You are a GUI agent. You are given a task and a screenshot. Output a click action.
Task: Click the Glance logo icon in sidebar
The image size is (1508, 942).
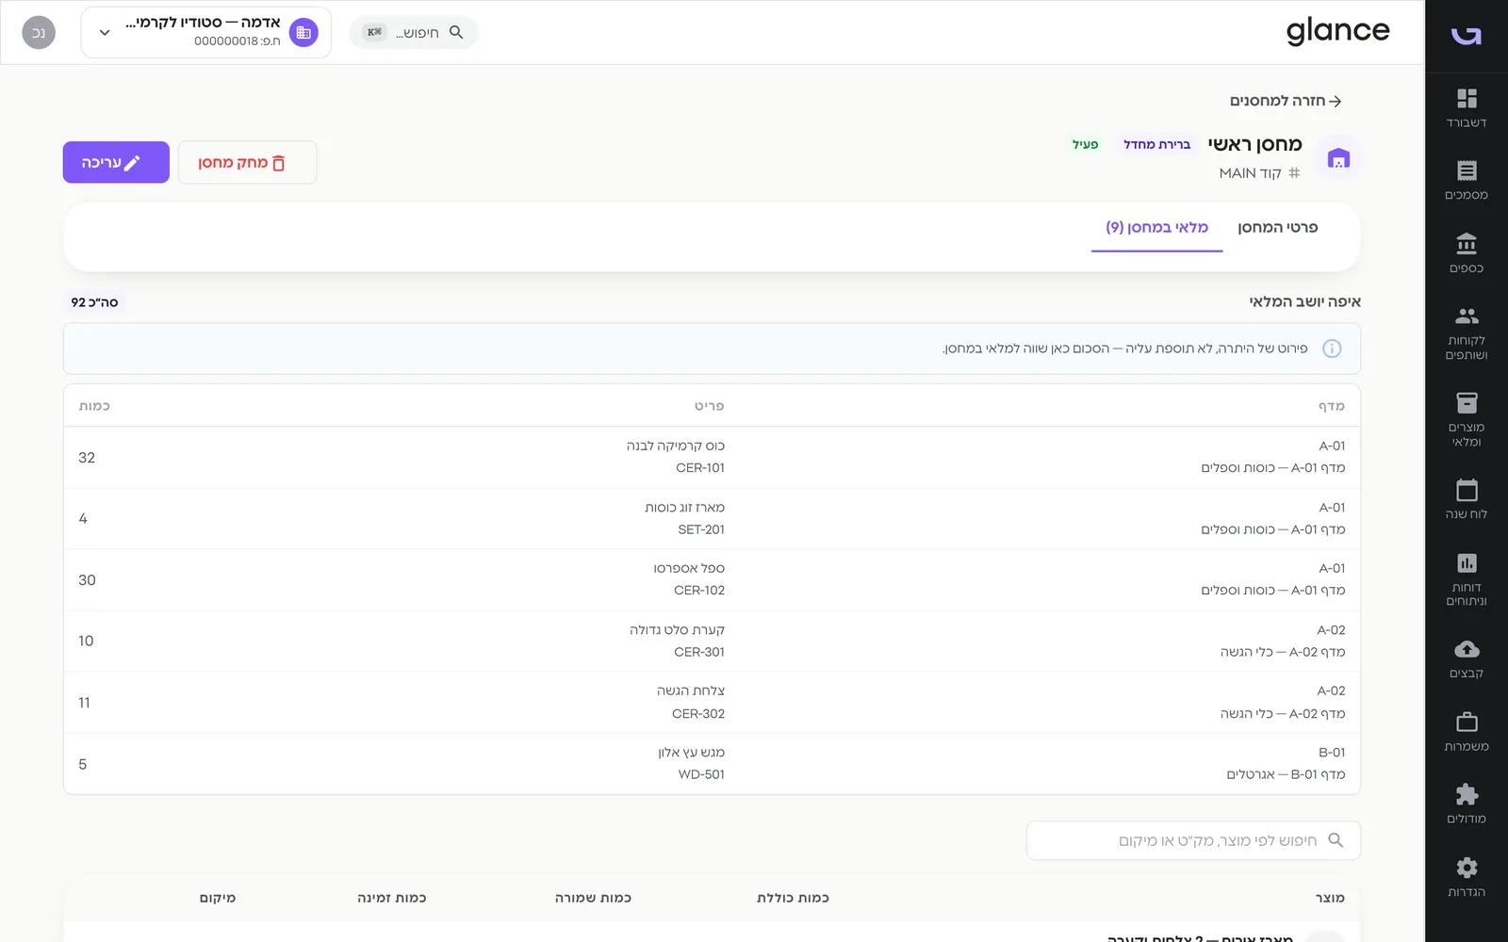click(1467, 36)
